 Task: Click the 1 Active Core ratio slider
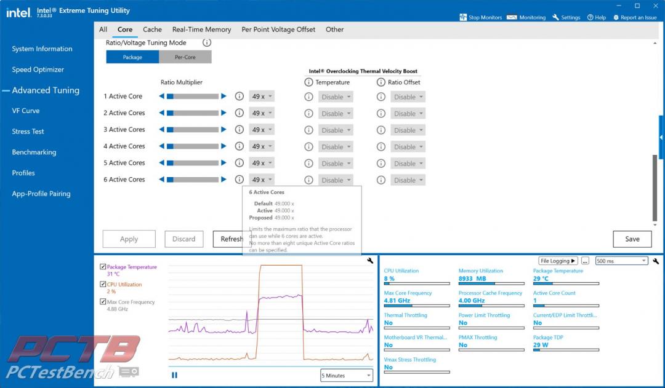[x=193, y=96]
